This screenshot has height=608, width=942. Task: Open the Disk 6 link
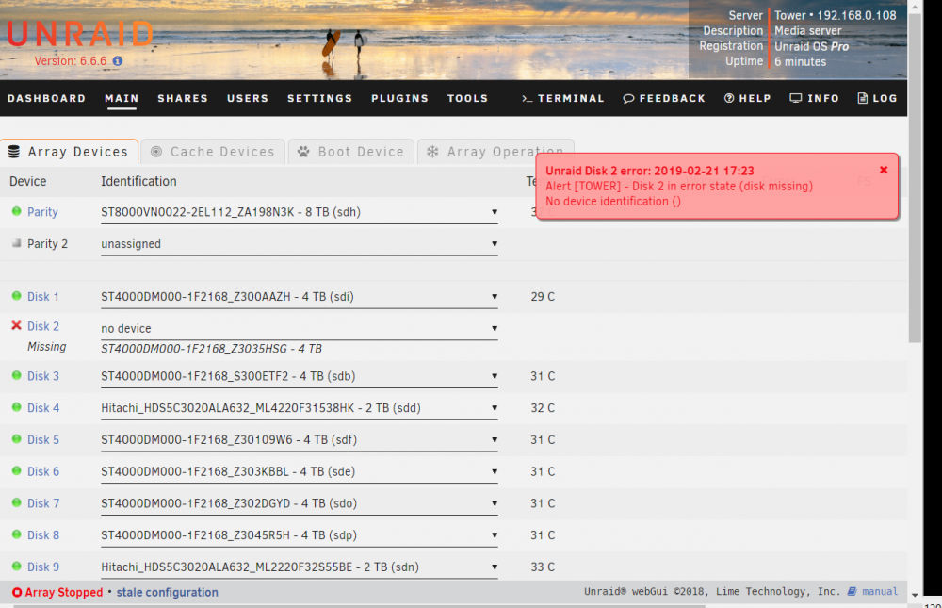pos(43,471)
